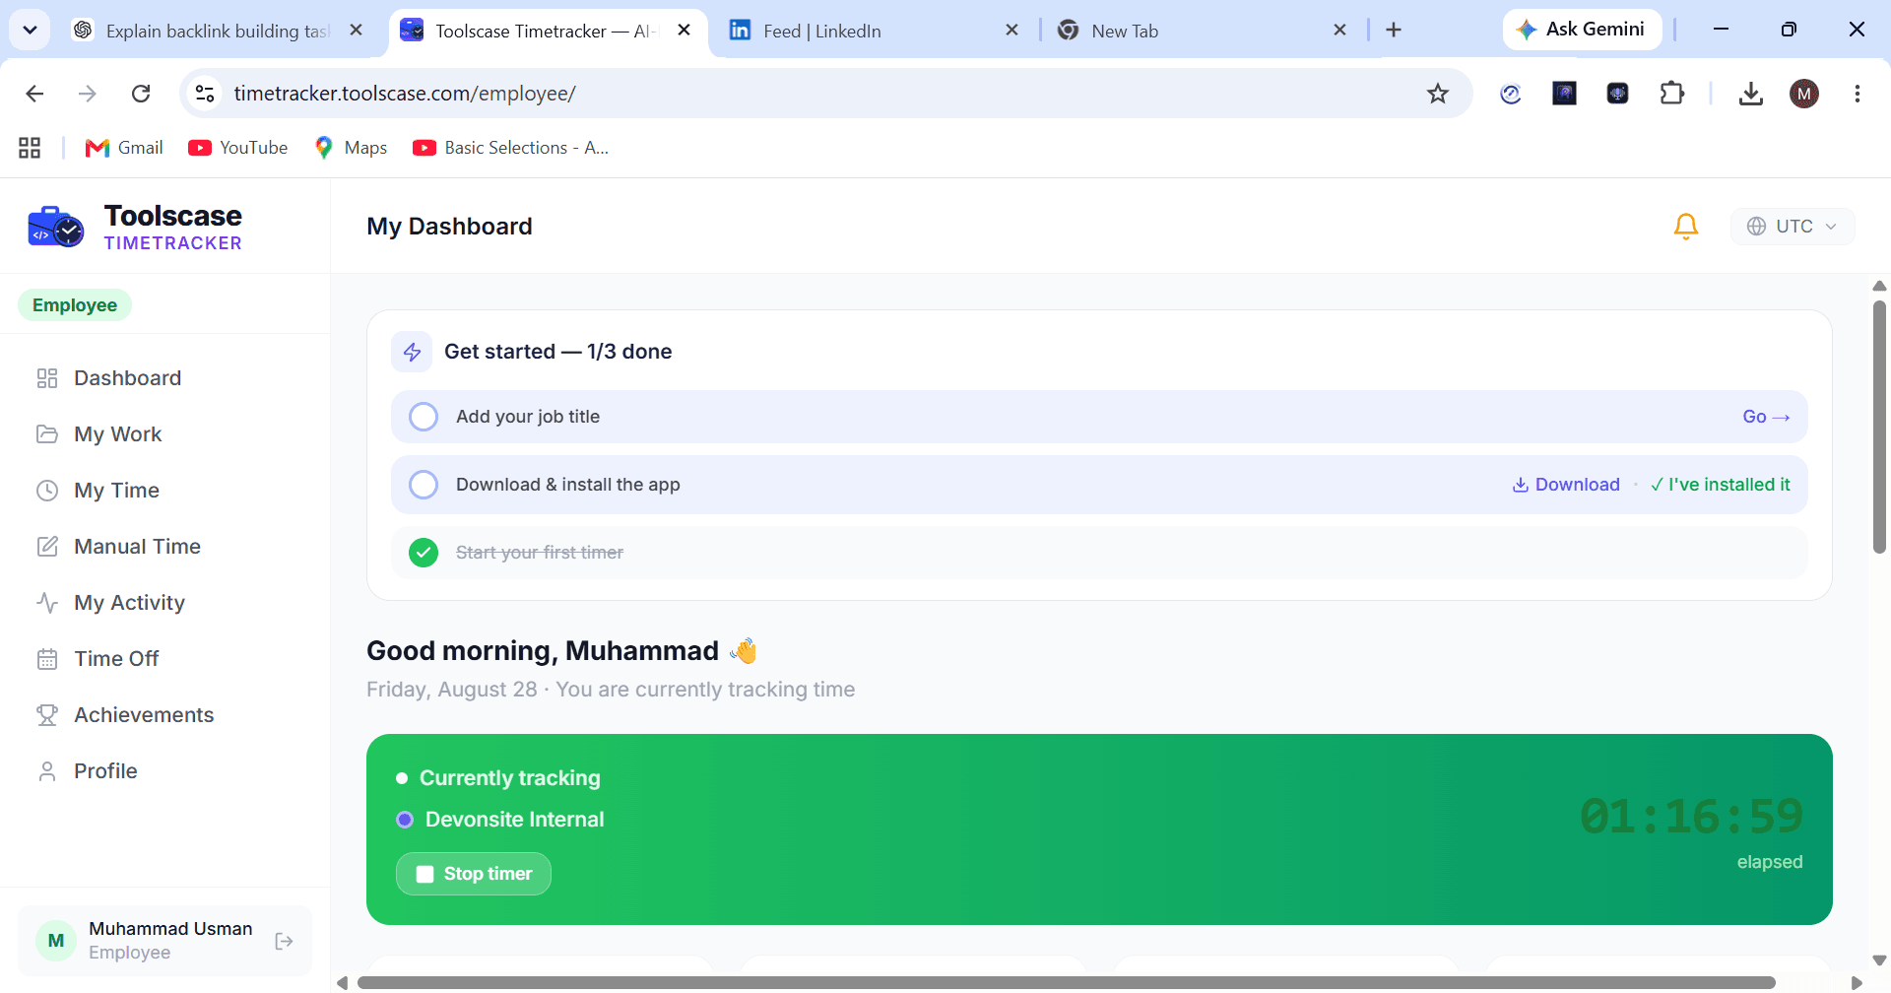The width and height of the screenshot is (1891, 993).
Task: Open Dashboard in the sidebar
Action: tap(127, 378)
